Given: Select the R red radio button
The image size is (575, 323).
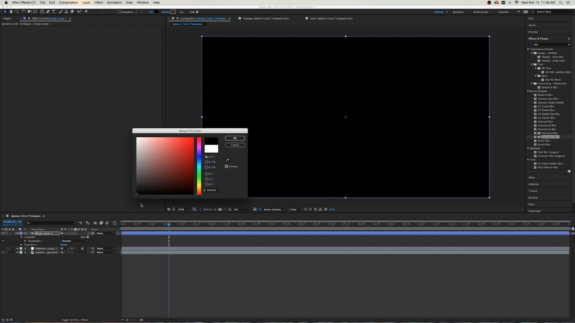Looking at the screenshot, I should coord(206,174).
